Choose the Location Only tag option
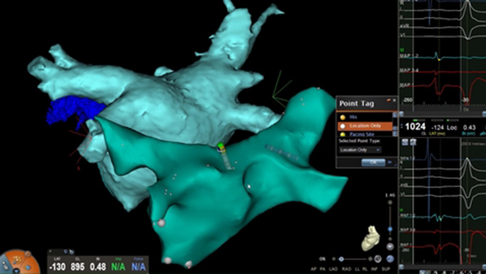 pos(364,126)
